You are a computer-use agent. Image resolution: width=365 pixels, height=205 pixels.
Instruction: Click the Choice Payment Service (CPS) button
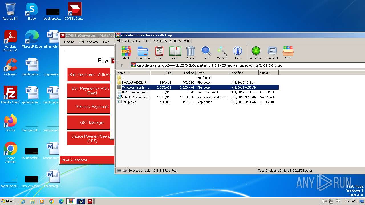pyautogui.click(x=91, y=138)
